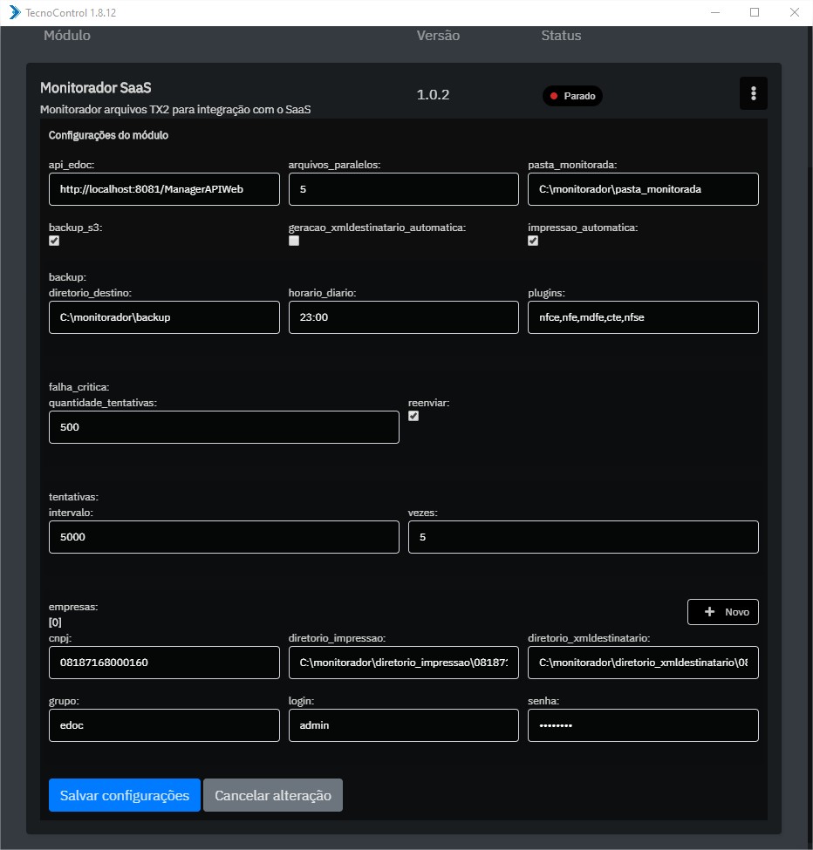Open the three-dot options menu for Monitorador SaaS
Viewport: 813px width, 850px height.
point(754,93)
